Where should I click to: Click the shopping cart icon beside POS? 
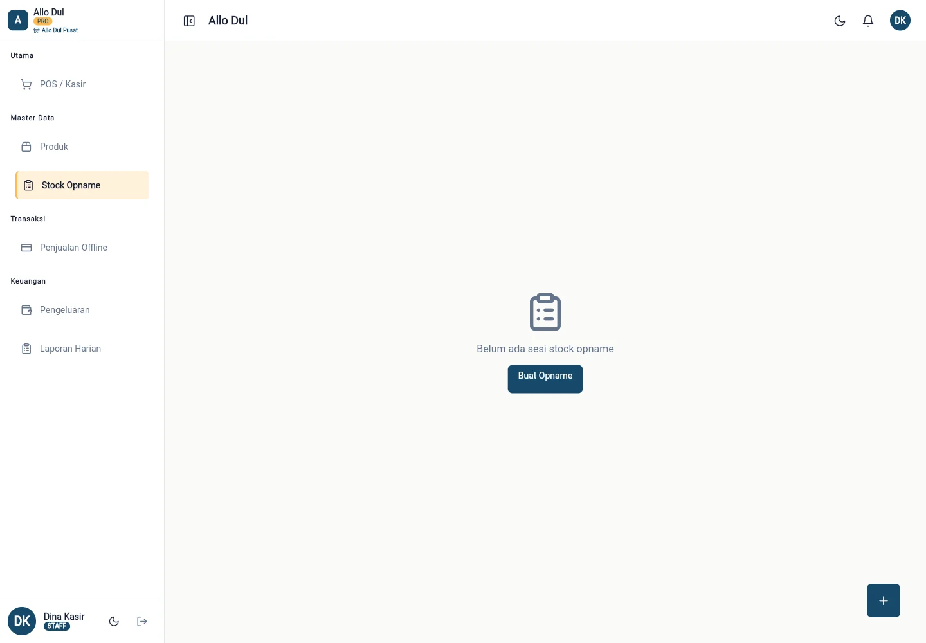coord(26,84)
